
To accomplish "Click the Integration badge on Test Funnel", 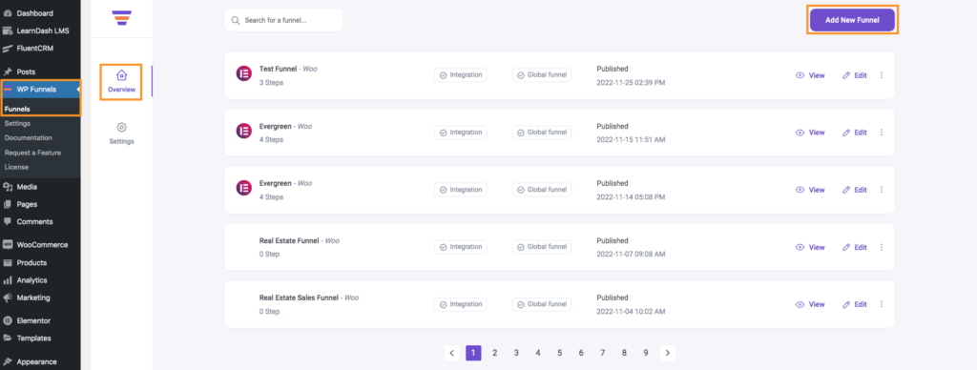I will pyautogui.click(x=461, y=74).
